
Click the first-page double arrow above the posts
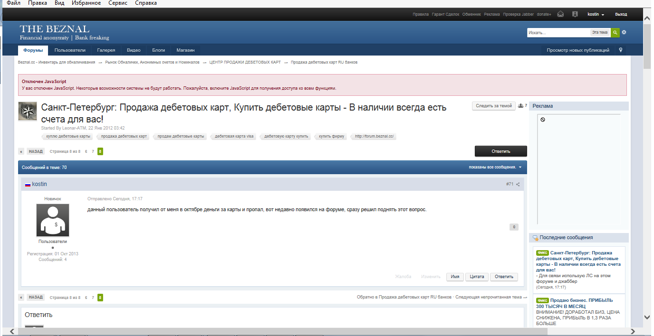[x=21, y=151]
